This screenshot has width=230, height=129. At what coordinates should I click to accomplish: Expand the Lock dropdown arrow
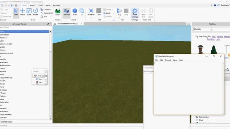[114, 13]
